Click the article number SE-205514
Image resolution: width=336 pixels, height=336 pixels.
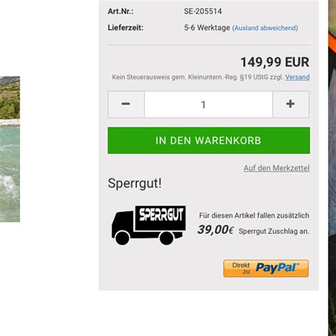[203, 11]
